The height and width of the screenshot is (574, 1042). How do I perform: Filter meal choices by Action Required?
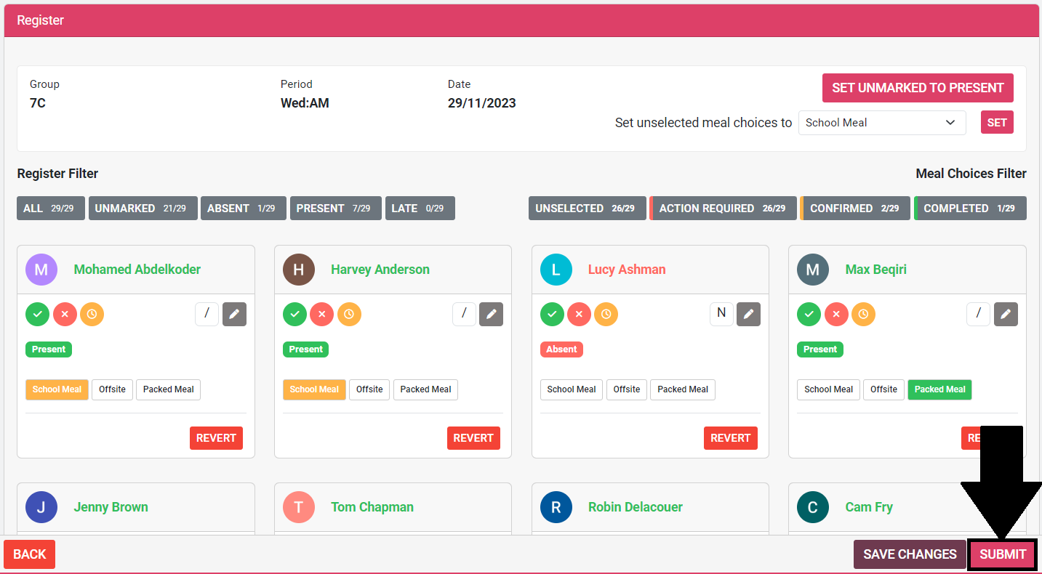click(x=722, y=209)
